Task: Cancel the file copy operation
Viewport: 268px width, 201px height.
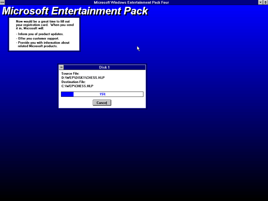Action: pyautogui.click(x=102, y=103)
